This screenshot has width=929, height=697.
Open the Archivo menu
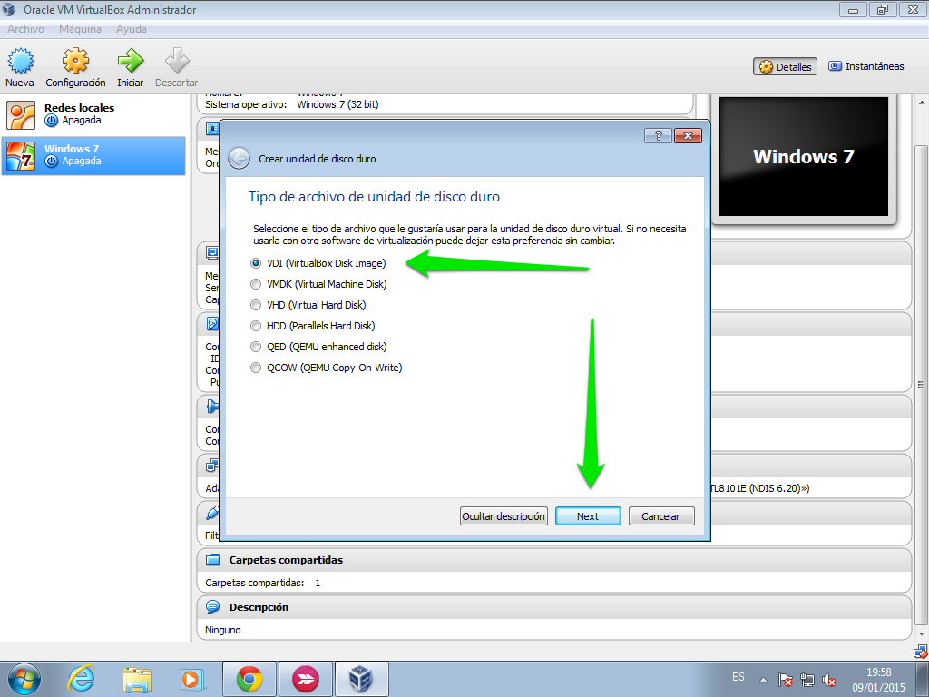pyautogui.click(x=25, y=29)
